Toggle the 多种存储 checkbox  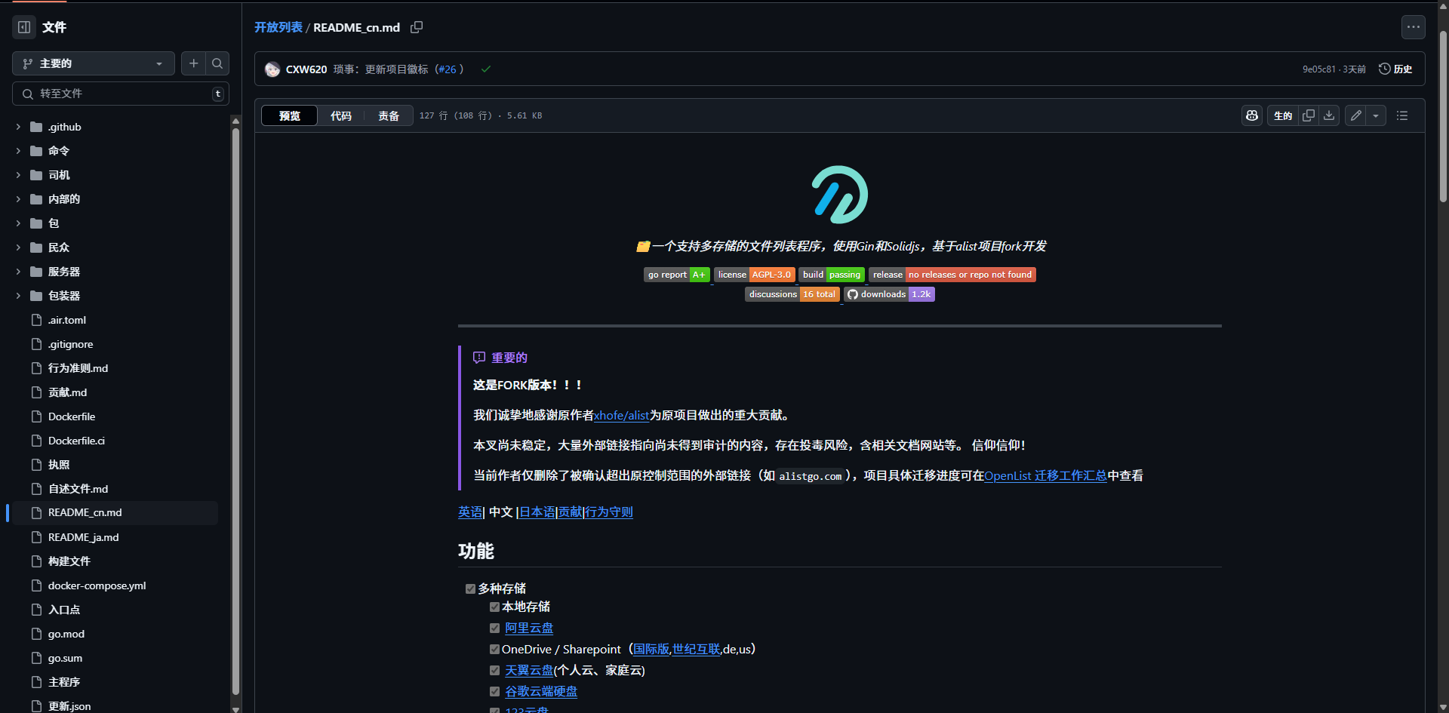470,589
